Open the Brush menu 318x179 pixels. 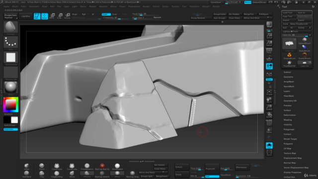click(x=15, y=6)
